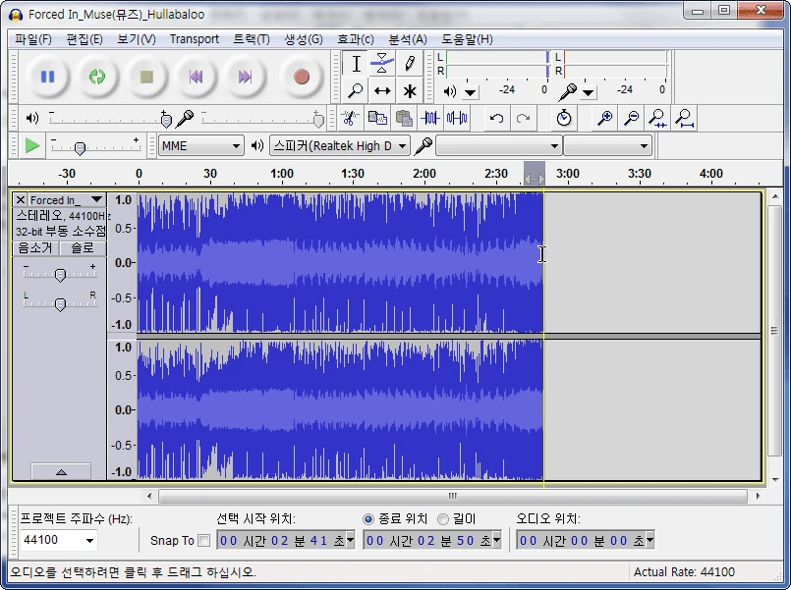Open the empty input device dropdown

click(498, 146)
